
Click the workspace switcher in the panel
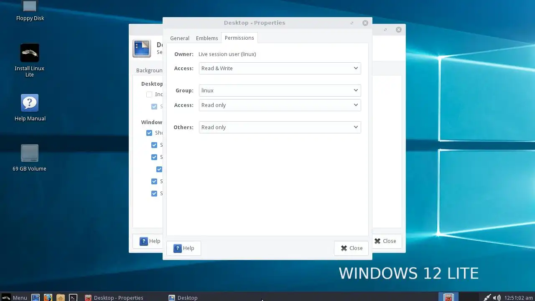pyautogui.click(x=448, y=297)
